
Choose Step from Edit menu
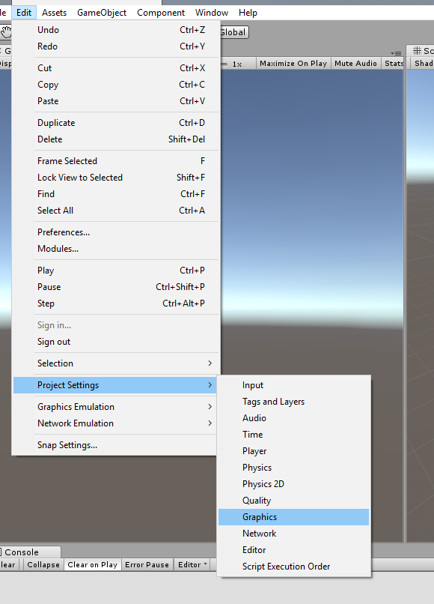pos(116,303)
